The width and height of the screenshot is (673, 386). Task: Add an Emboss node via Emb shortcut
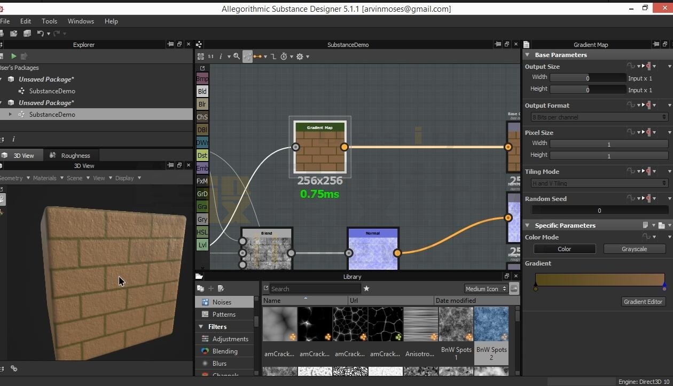point(202,168)
